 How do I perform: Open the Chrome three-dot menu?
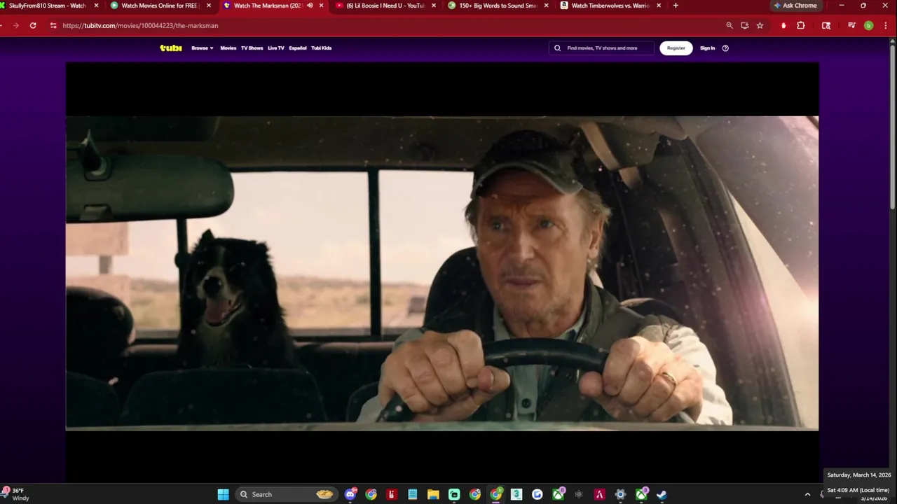point(886,26)
